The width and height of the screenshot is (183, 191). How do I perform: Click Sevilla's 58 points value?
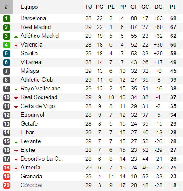pyautogui.click(x=173, y=54)
